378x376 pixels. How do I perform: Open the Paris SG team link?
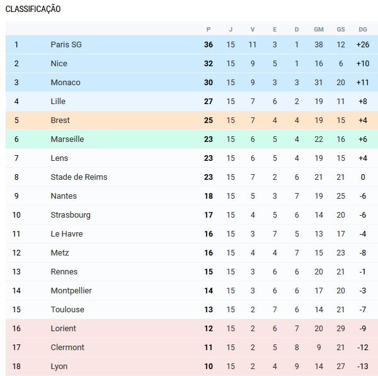click(66, 45)
